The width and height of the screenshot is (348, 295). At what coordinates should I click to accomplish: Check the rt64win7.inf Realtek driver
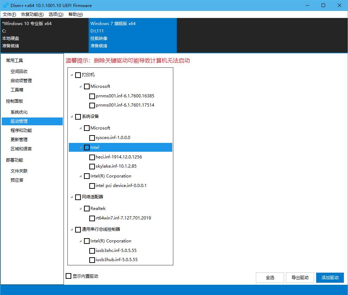pos(92,218)
